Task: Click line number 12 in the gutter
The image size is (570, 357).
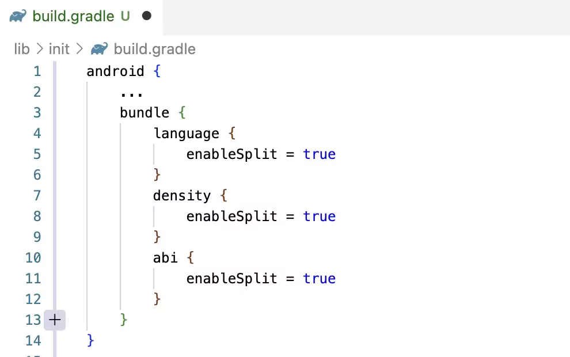Action: coord(33,299)
